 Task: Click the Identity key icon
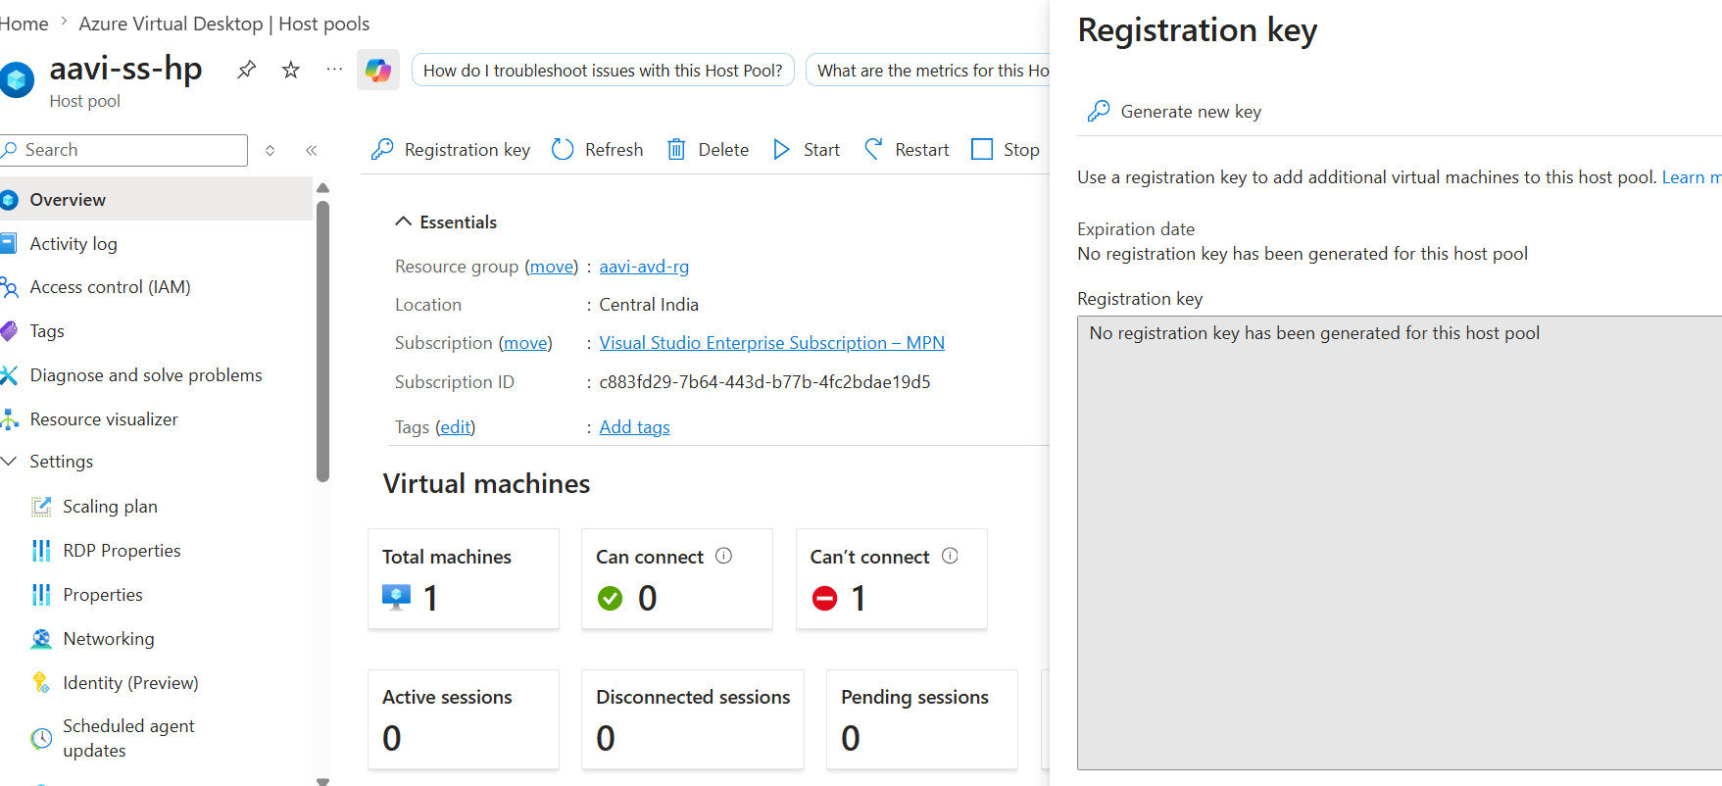(41, 683)
